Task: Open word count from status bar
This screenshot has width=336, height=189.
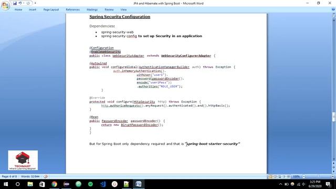Action: pyautogui.click(x=30, y=176)
